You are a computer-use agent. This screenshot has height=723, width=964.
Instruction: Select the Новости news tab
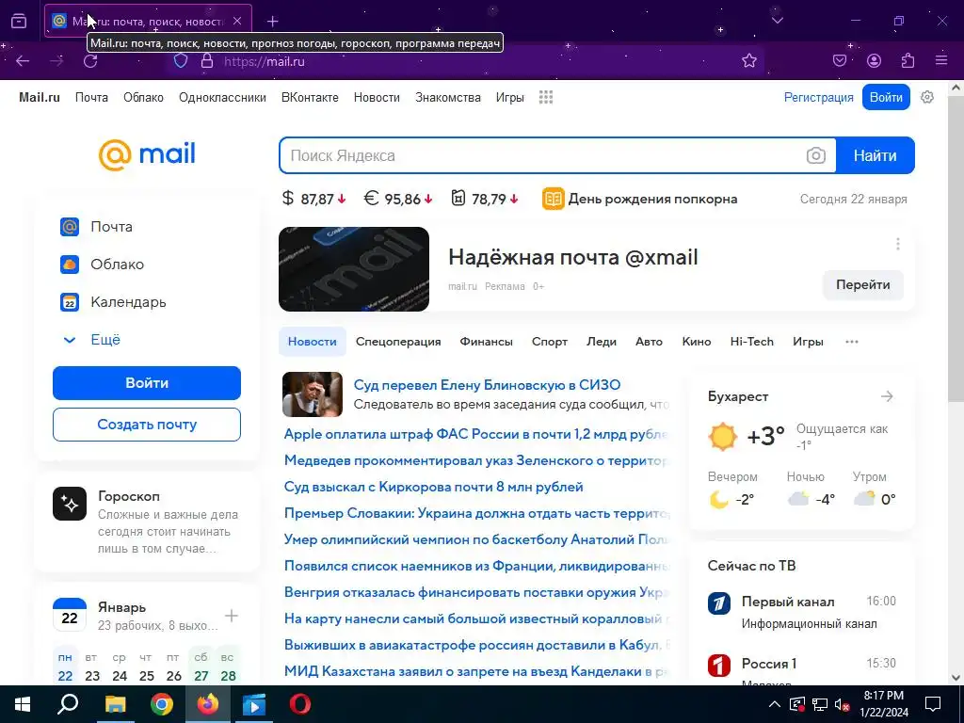[313, 342]
